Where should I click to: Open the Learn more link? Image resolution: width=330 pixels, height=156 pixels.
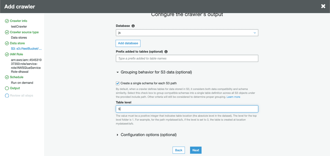click(233, 97)
